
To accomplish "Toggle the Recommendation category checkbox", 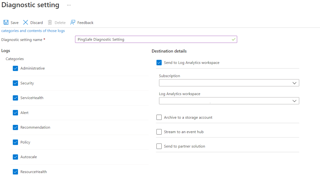I will tap(15, 128).
